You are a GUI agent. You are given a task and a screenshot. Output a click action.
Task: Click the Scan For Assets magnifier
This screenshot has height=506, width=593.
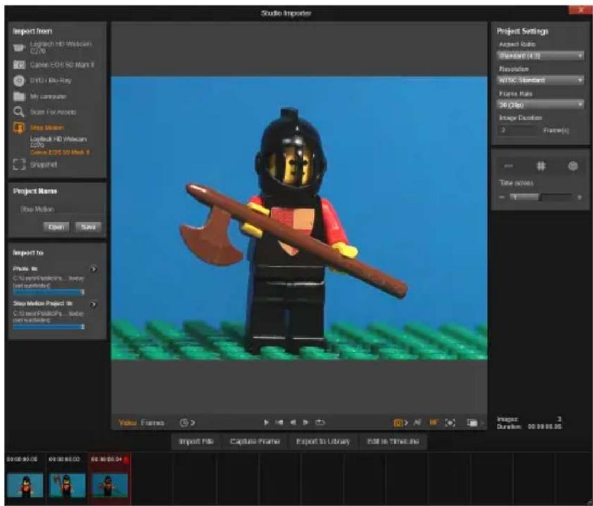[19, 112]
